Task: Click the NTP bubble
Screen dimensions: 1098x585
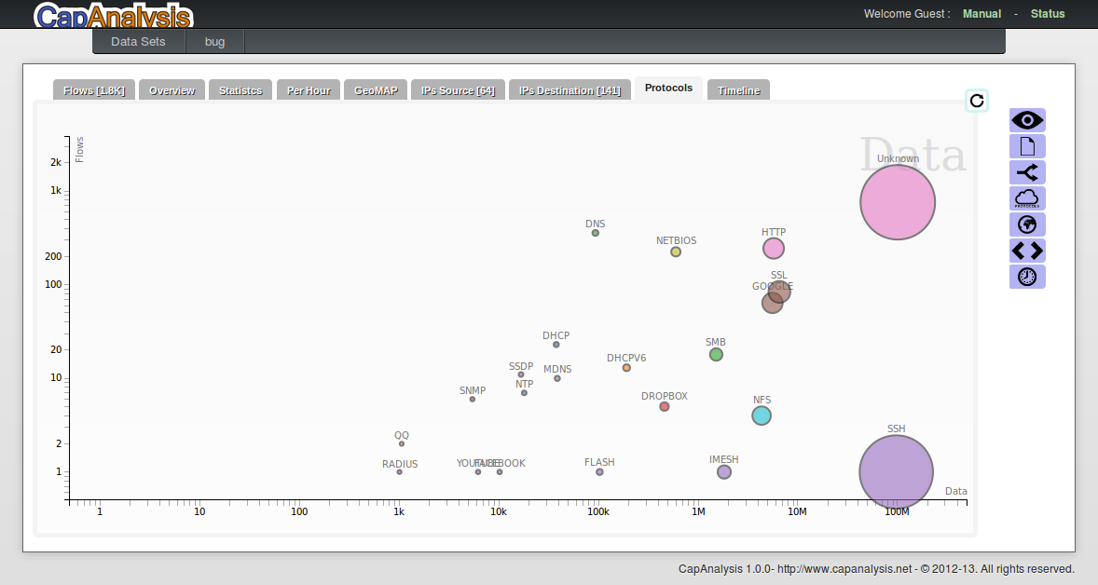Action: pyautogui.click(x=524, y=393)
